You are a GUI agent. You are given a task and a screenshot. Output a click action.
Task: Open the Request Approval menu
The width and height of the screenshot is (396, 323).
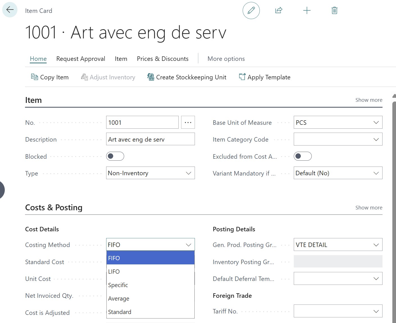pos(81,59)
